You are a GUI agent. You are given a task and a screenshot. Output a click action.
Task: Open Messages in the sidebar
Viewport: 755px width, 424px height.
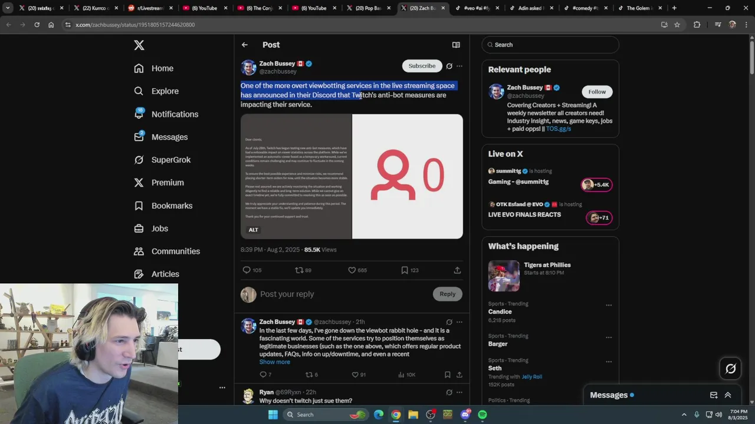point(160,137)
